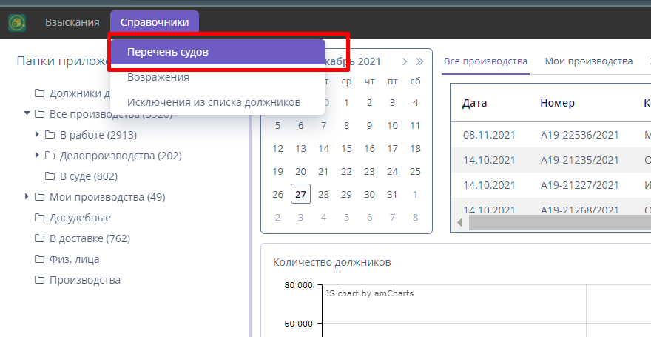Select Перечень судов from the dropdown
This screenshot has width=651, height=337.
[167, 53]
